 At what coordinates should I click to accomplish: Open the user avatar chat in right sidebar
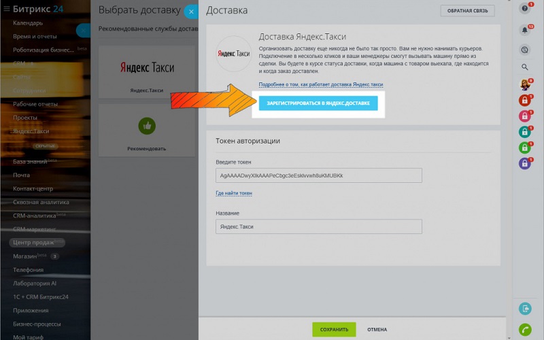coord(525,84)
